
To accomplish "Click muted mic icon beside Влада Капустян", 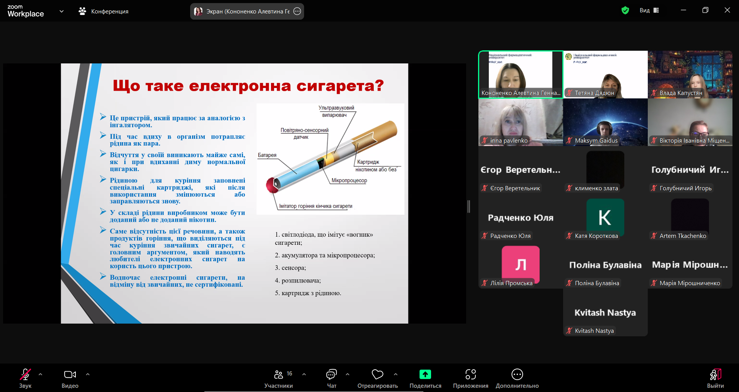I will click(654, 93).
